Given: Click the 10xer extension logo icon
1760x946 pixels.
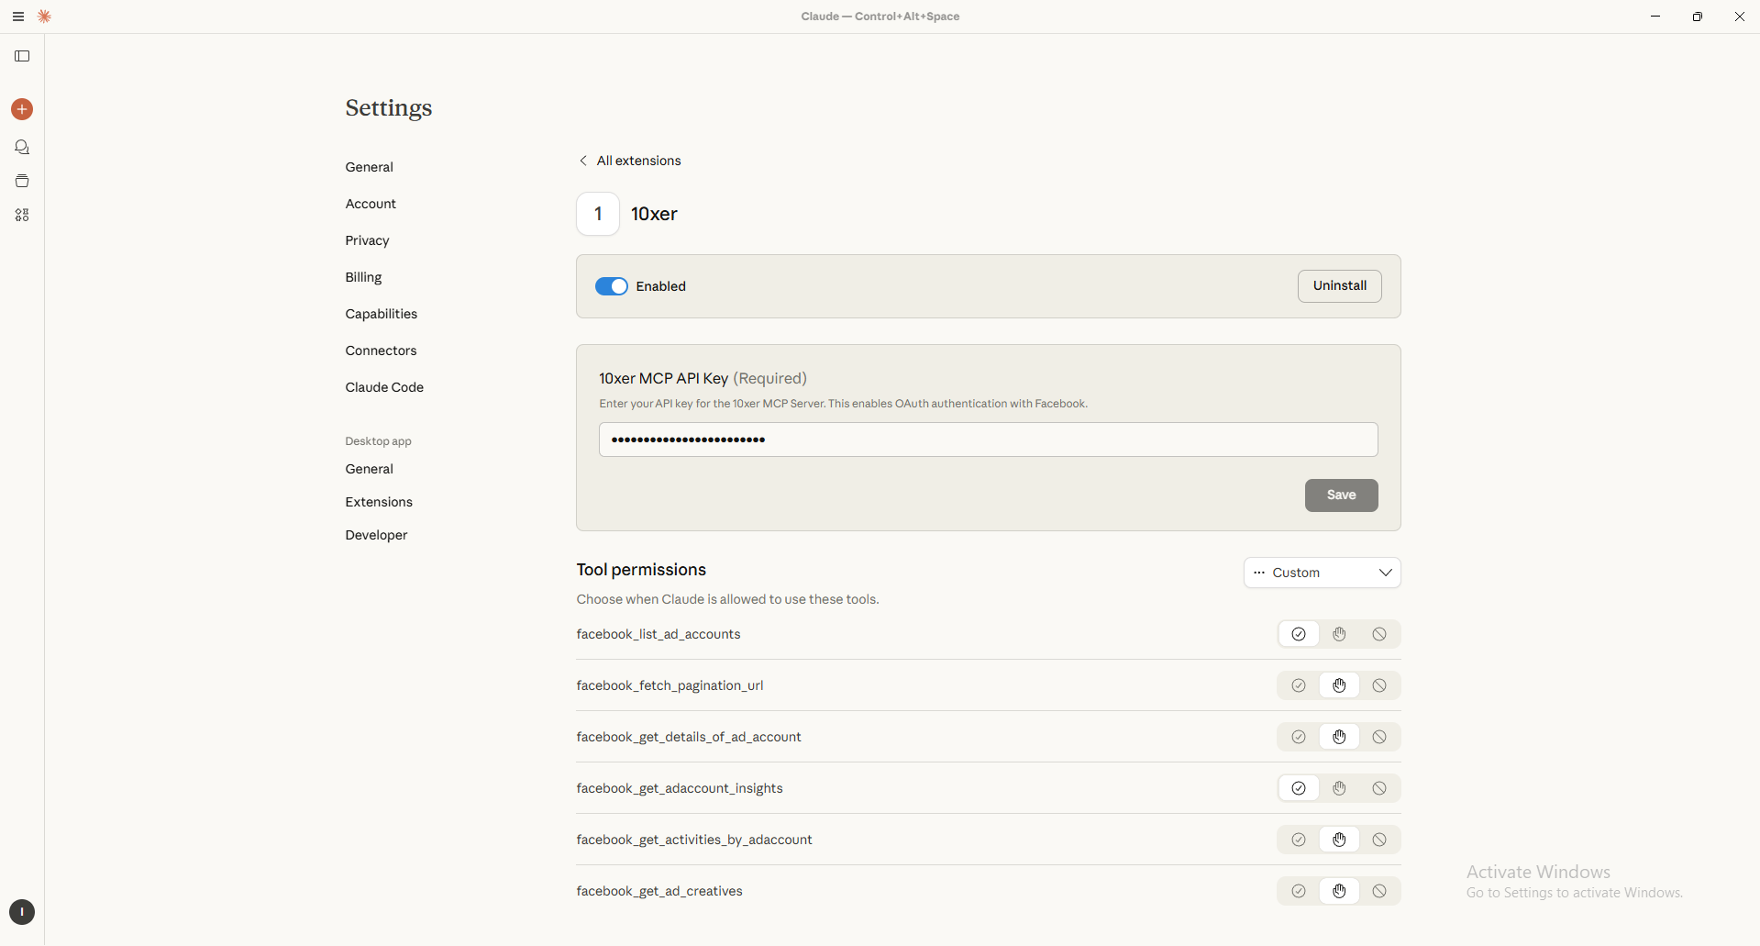Looking at the screenshot, I should pos(598,214).
